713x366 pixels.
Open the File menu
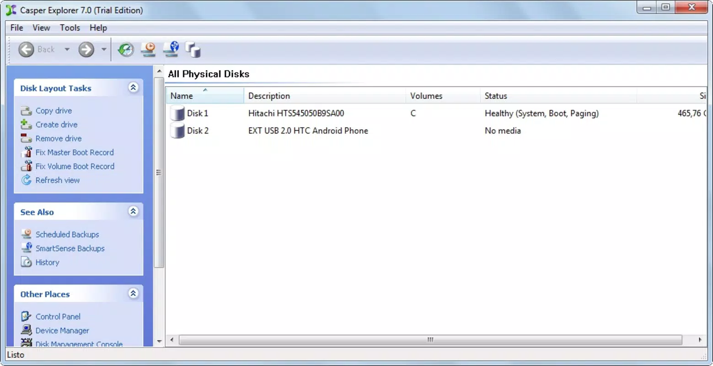pos(16,28)
